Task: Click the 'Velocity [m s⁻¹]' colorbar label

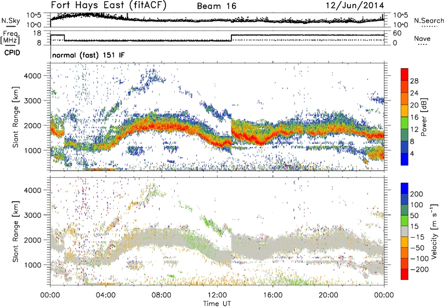Action: 434,231
